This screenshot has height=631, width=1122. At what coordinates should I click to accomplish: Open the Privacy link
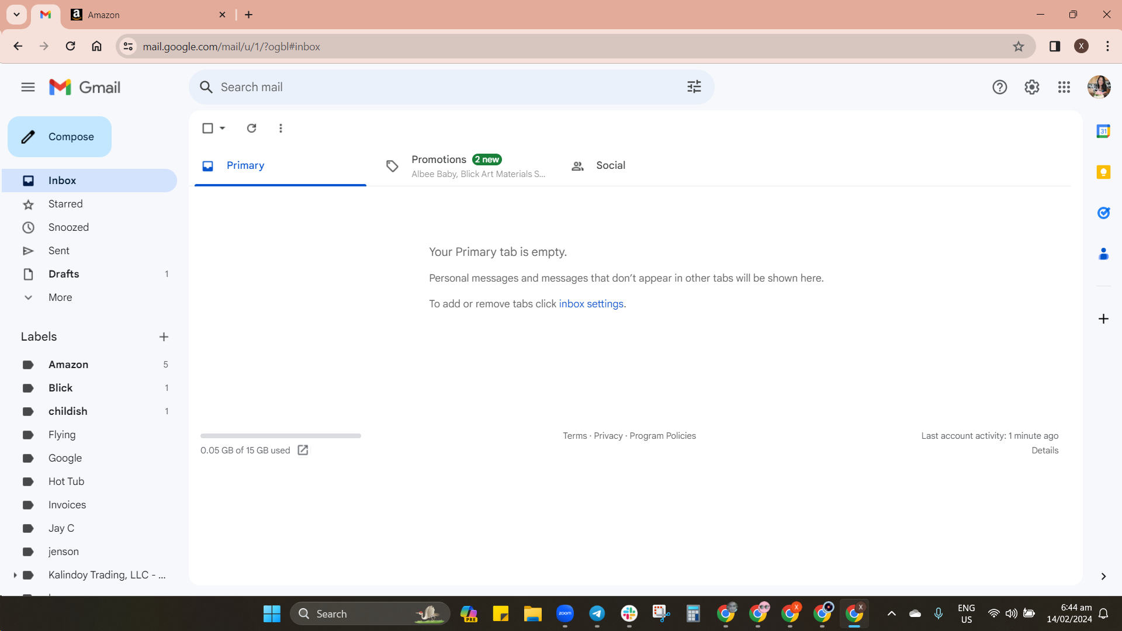tap(608, 436)
